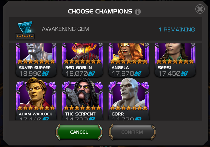The height and width of the screenshot is (147, 210).
Task: Click the Silver Surfer name label
Action: point(35,68)
